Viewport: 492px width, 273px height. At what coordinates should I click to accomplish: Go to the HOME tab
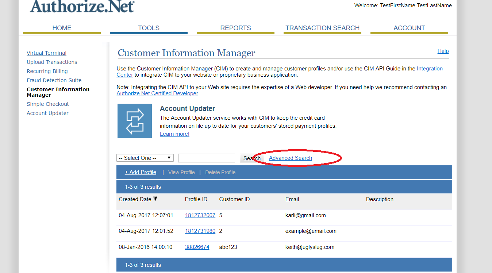point(62,28)
